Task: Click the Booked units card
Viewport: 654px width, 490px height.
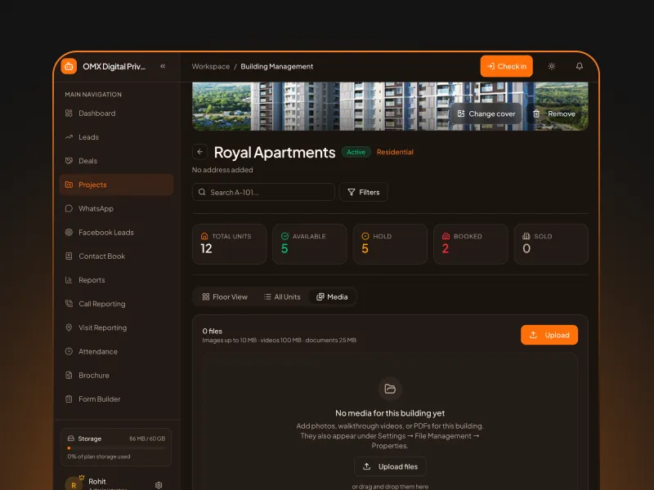Action: pos(471,244)
